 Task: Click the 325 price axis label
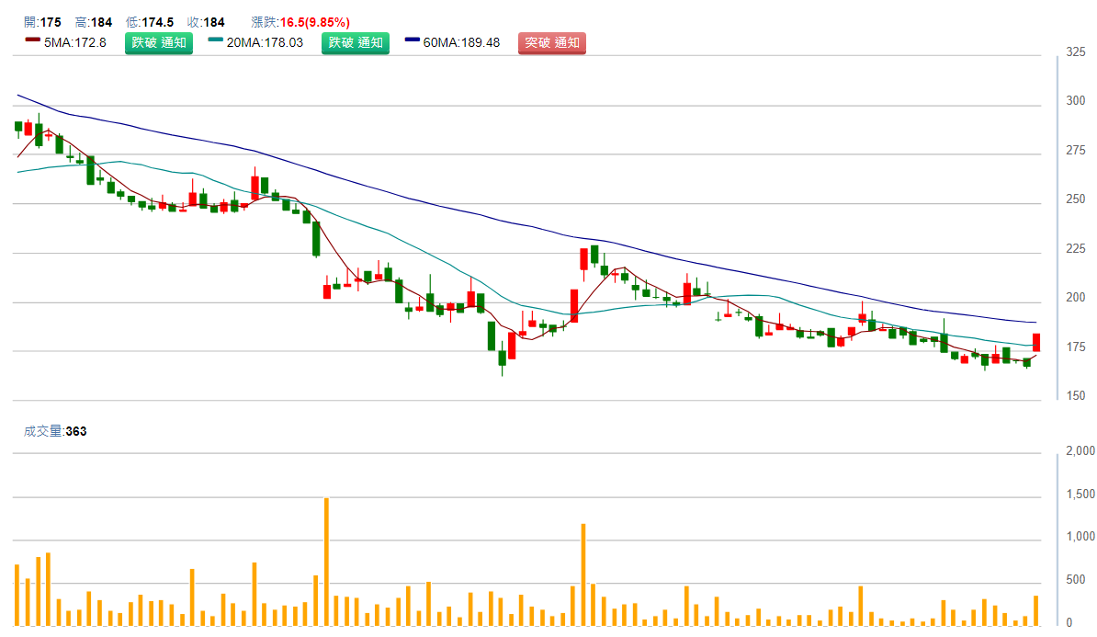pyautogui.click(x=1075, y=51)
